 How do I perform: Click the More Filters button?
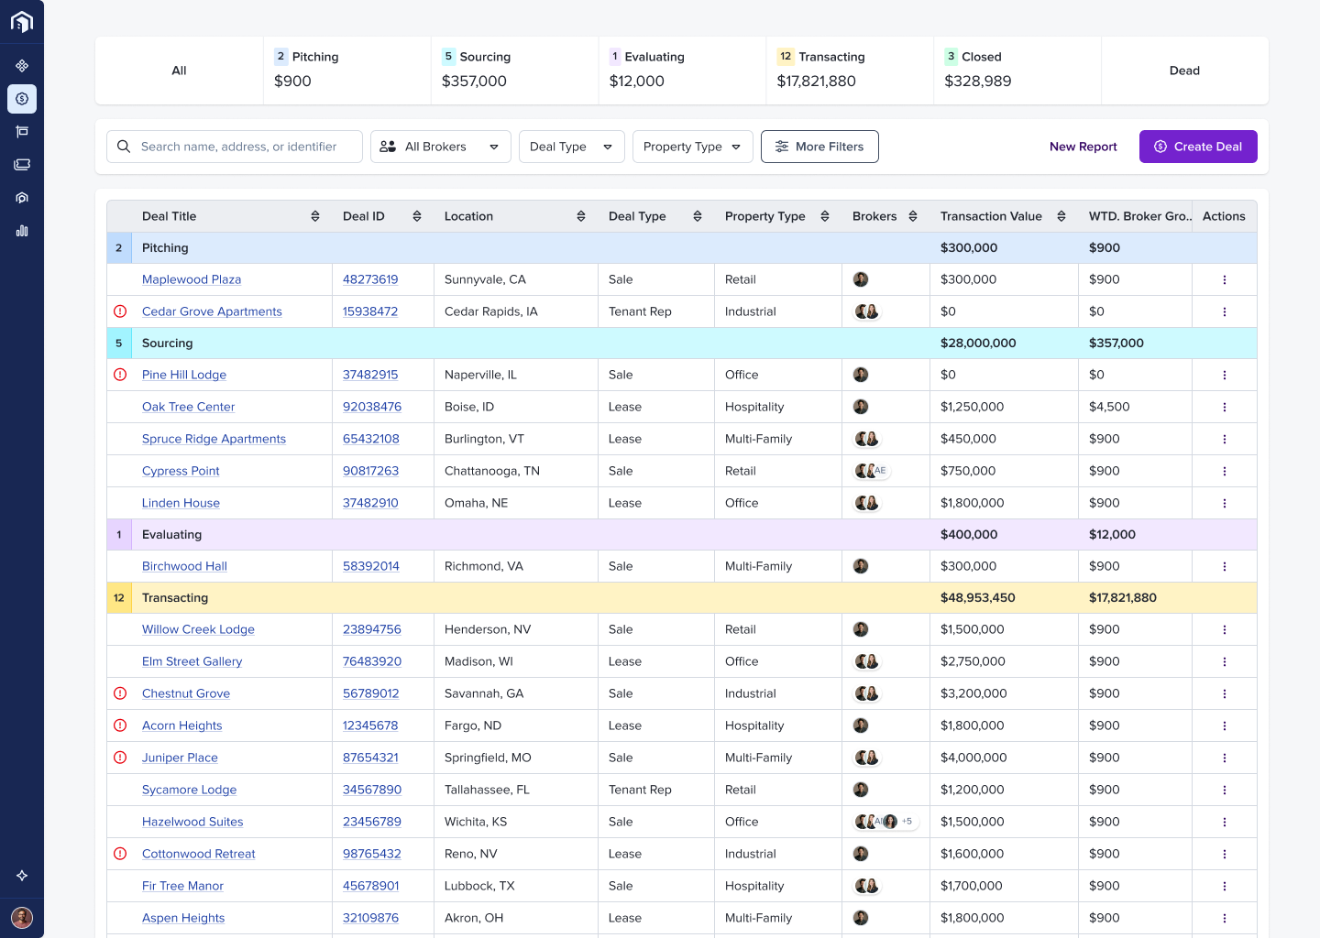[819, 147]
